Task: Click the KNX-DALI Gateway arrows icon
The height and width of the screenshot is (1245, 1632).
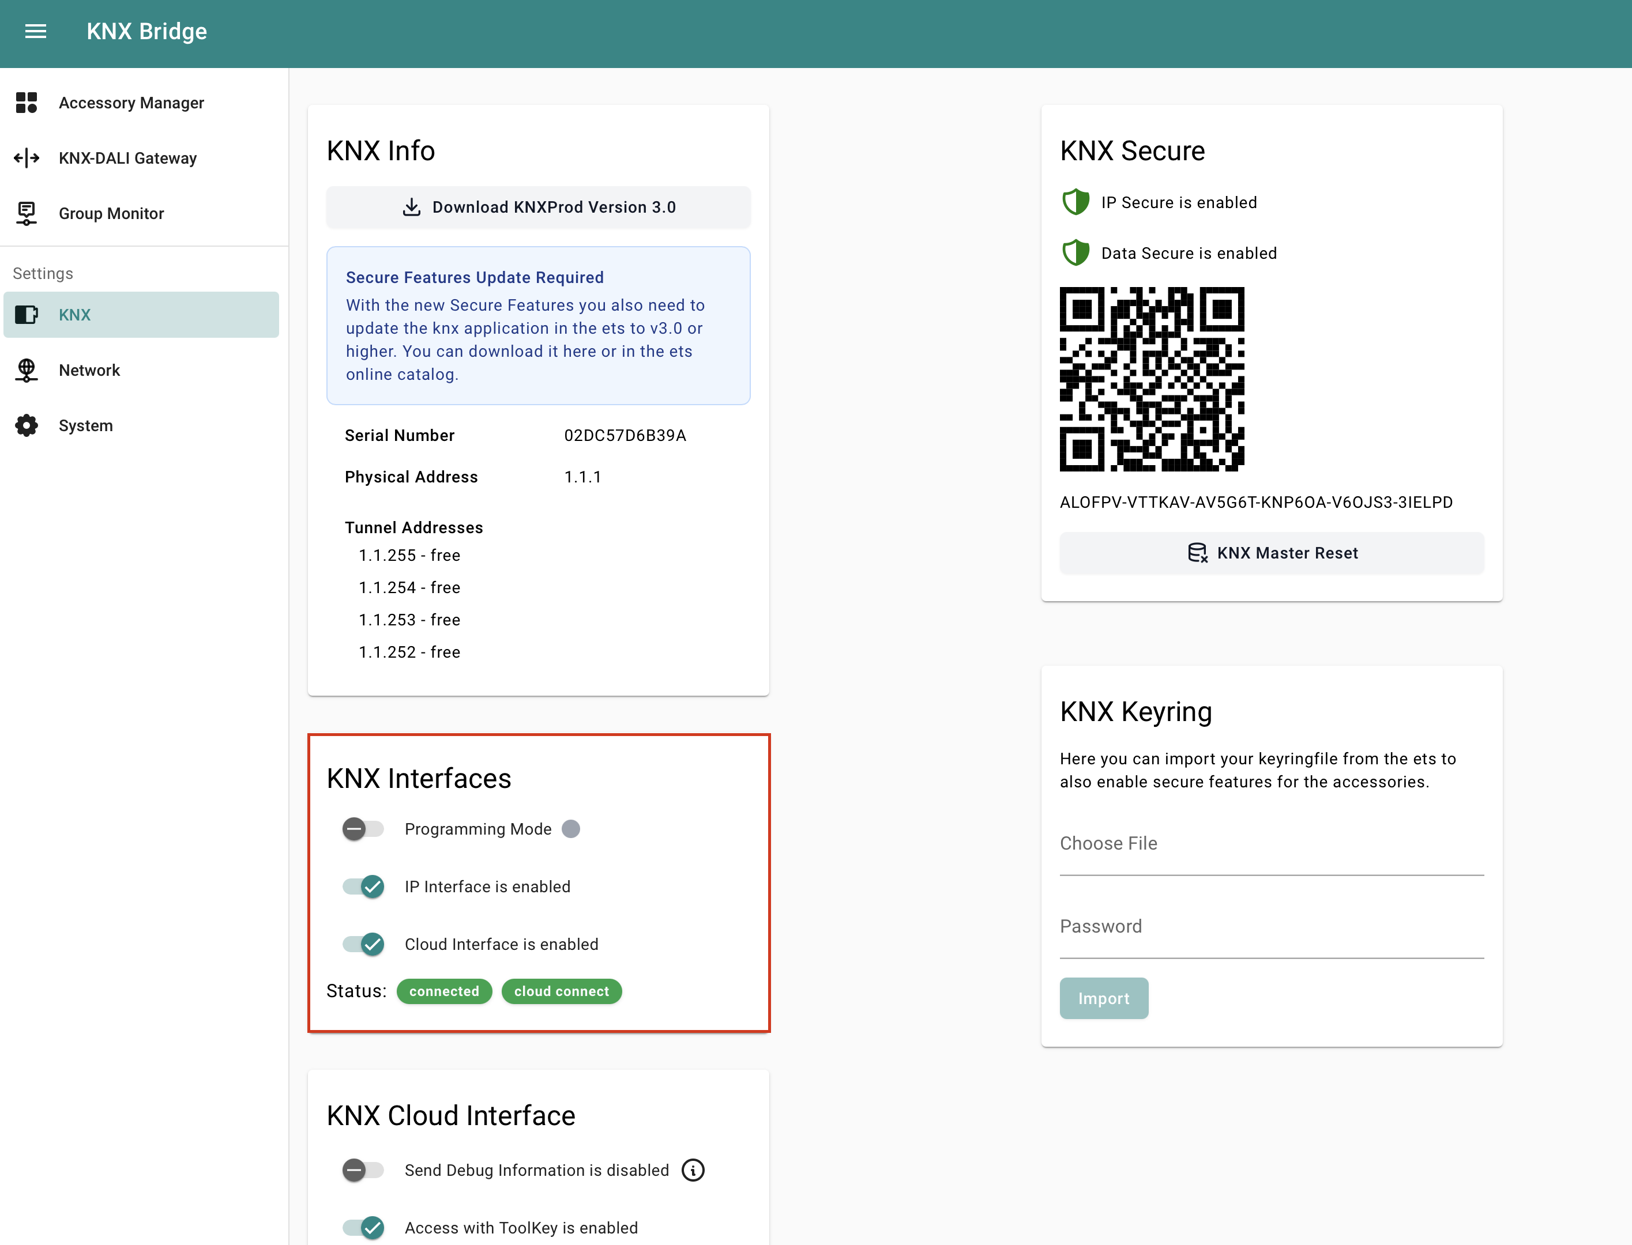Action: 27,158
